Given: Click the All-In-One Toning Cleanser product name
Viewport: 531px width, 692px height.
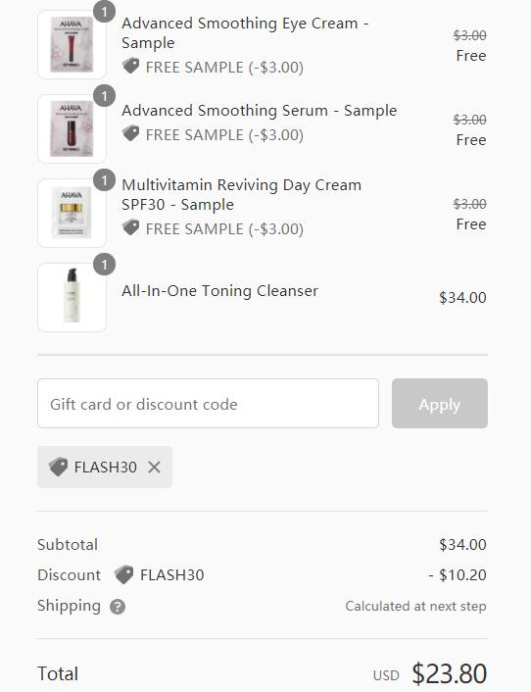Looking at the screenshot, I should pyautogui.click(x=219, y=291).
